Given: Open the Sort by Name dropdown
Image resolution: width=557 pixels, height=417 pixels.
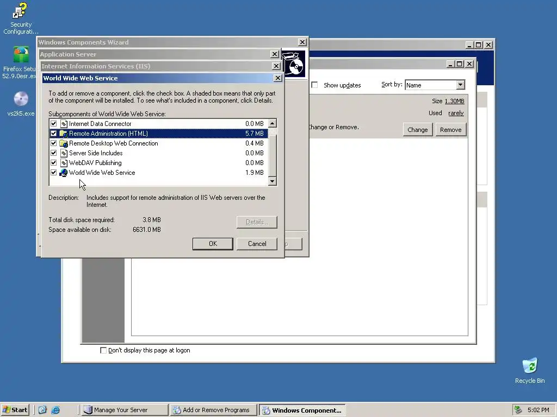Looking at the screenshot, I should 460,85.
